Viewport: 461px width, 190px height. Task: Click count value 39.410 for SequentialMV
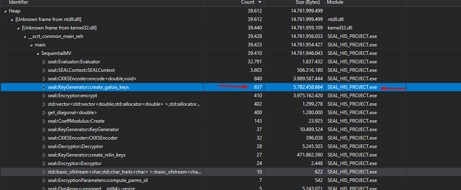pos(255,54)
